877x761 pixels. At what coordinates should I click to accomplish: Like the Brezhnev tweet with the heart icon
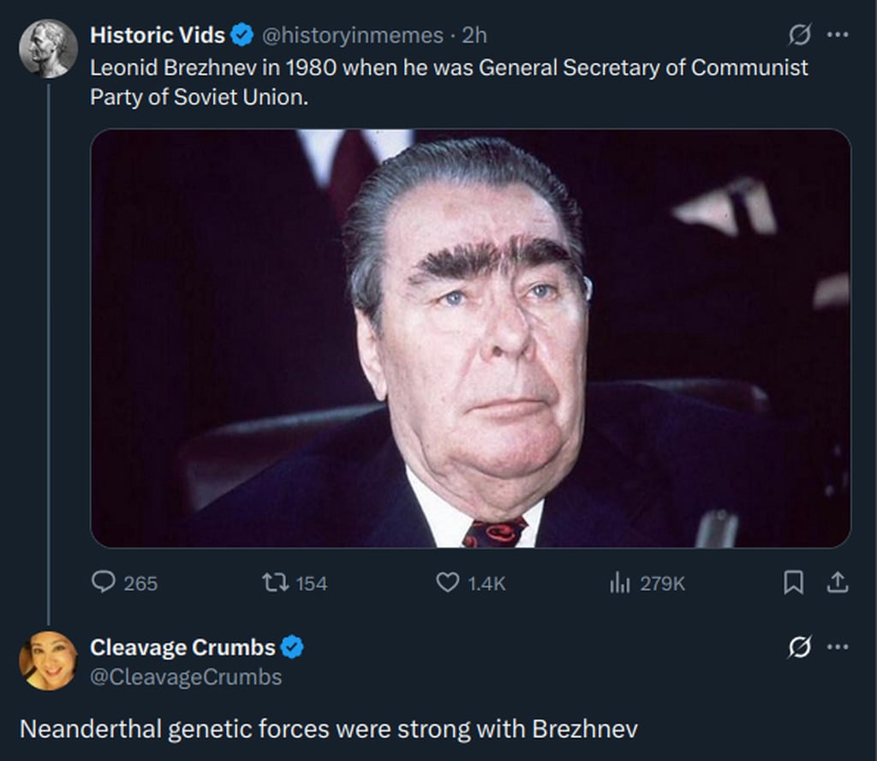[x=448, y=583]
